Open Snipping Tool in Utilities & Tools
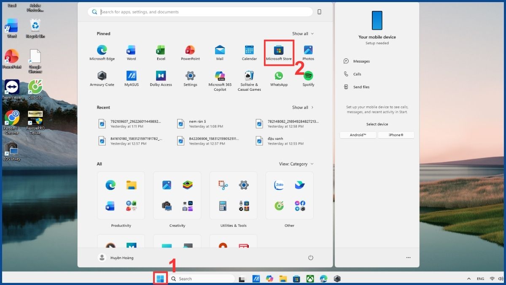The width and height of the screenshot is (506, 285). click(223, 185)
